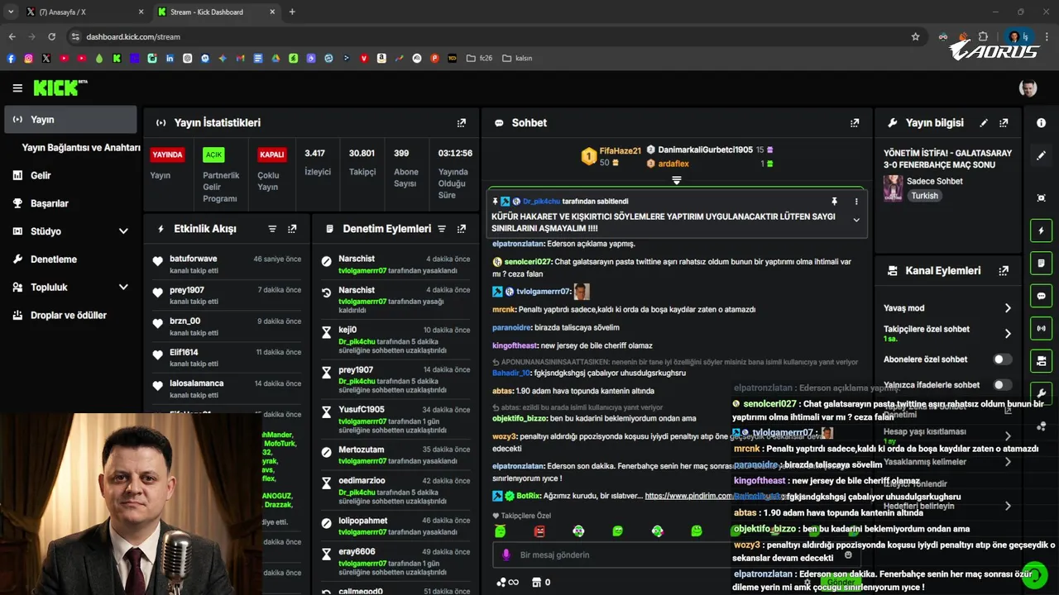The height and width of the screenshot is (595, 1059).
Task: Expand the gift leaderboard under FifaHaze21
Action: tap(677, 179)
